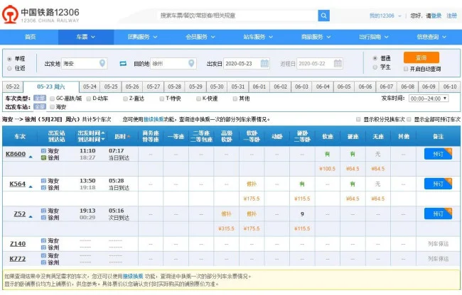Expand the 车票 navigation menu
Viewport: 462px width, 295px height.
86,37
